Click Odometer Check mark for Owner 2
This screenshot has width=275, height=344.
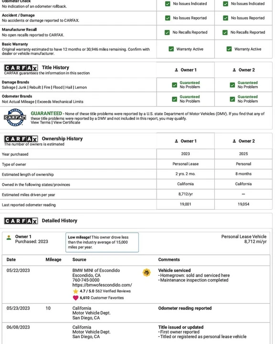[225, 4]
